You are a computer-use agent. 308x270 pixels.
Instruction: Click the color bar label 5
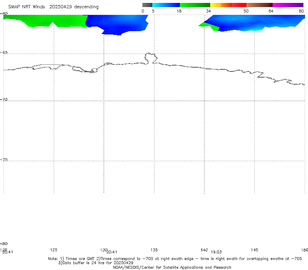point(153,11)
